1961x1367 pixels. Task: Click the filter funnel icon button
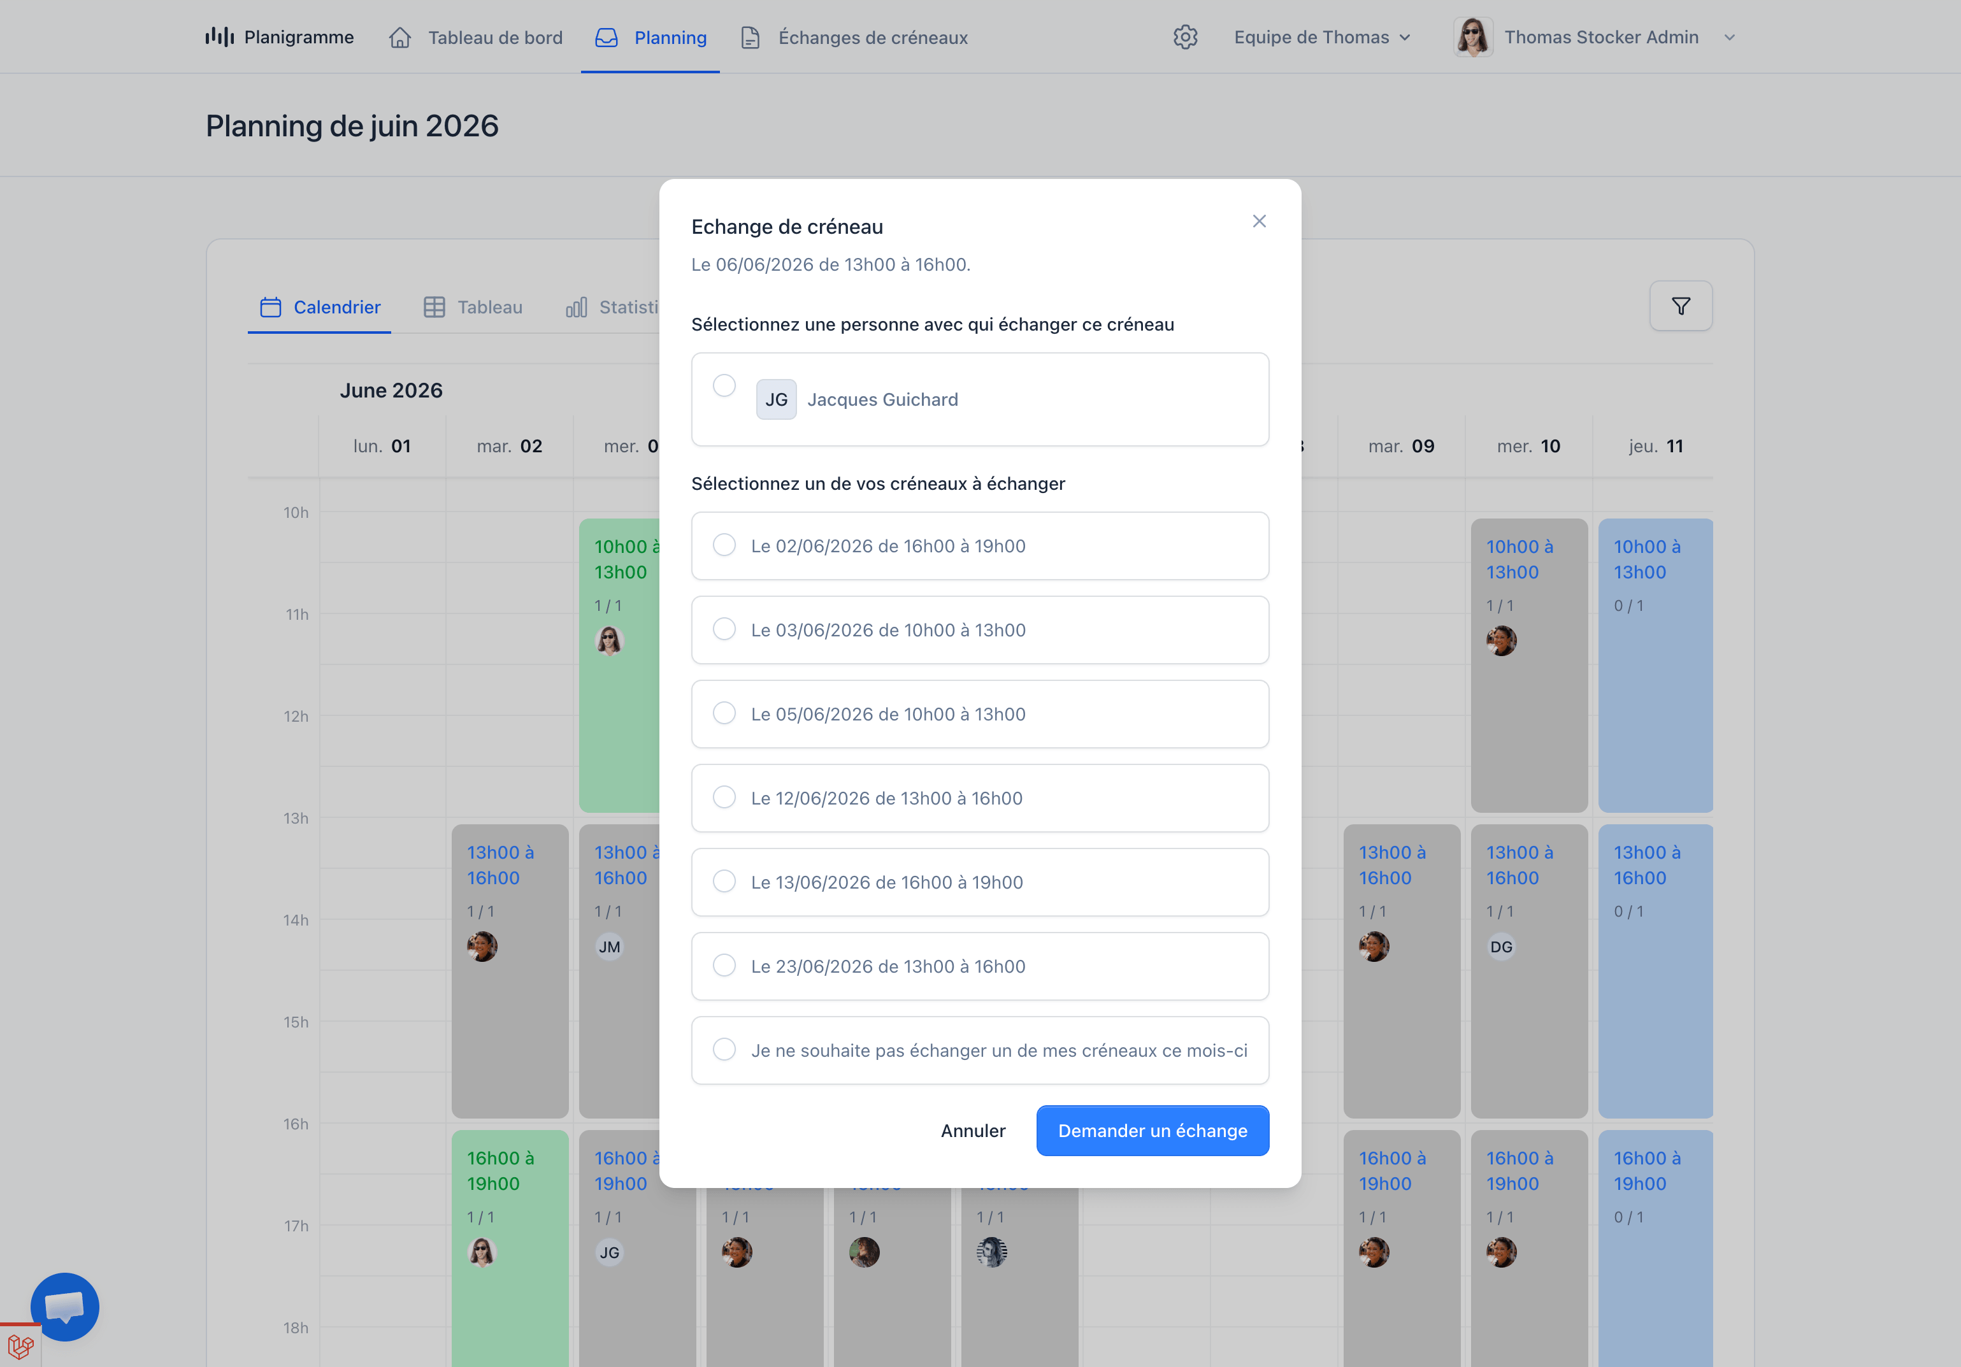(x=1681, y=306)
